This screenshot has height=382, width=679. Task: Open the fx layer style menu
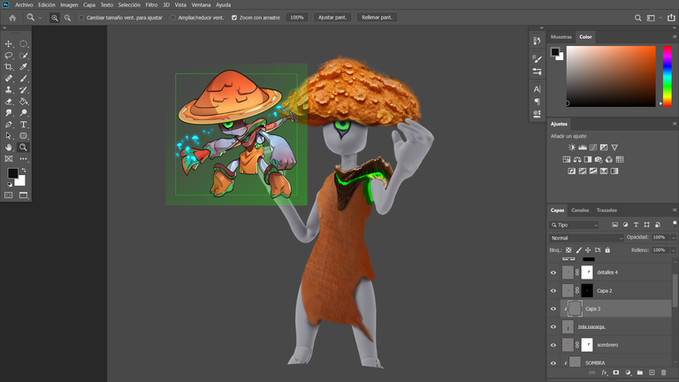pos(604,372)
